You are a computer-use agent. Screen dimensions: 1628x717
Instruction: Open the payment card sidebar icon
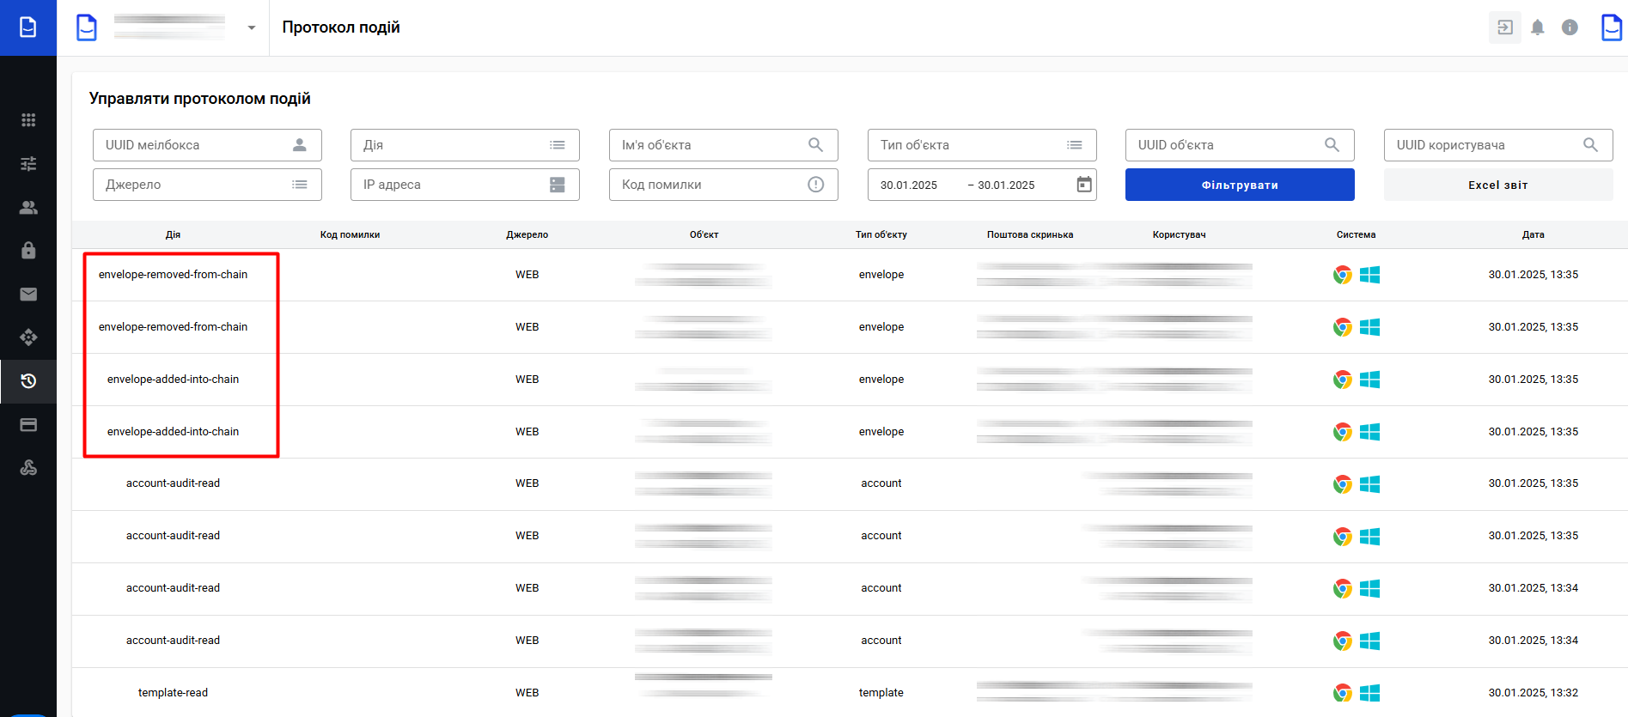pos(28,425)
